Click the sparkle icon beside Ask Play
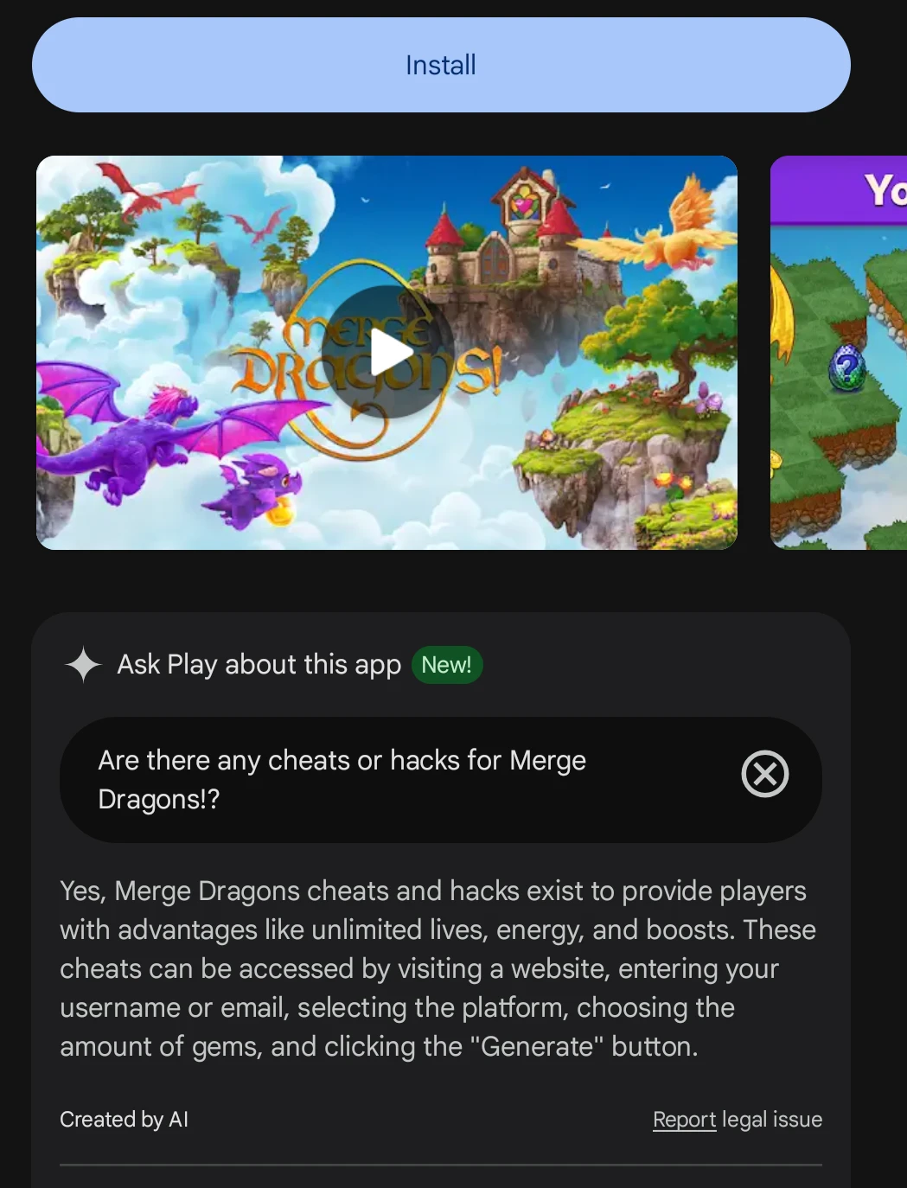This screenshot has height=1188, width=907. (84, 664)
